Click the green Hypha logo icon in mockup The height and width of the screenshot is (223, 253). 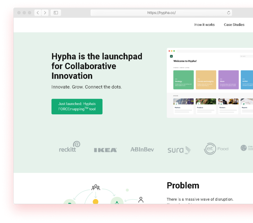tap(171, 56)
